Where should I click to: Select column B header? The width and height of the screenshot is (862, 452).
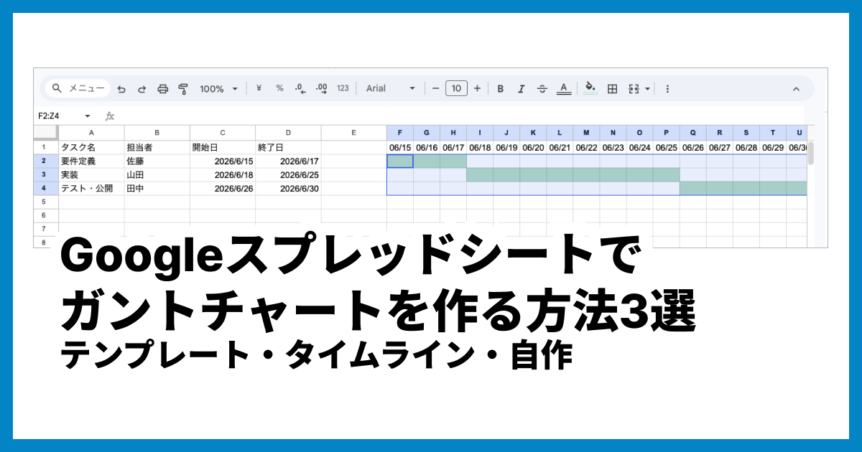157,133
